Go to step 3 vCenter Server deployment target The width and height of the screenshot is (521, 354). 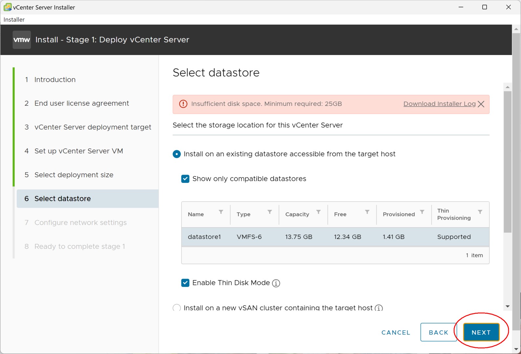tap(88, 127)
